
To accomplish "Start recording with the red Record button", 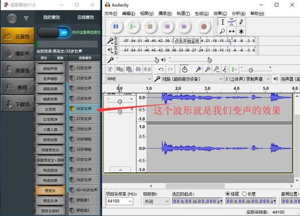I will coord(204,27).
